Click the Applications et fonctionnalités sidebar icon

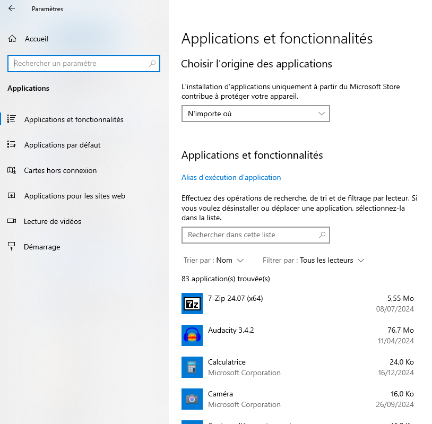click(x=11, y=119)
